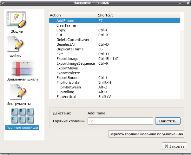Image resolution: width=191 pixels, height=155 pixels.
Task: Select the Общие label in sidebar
Action: pyautogui.click(x=16, y=31)
